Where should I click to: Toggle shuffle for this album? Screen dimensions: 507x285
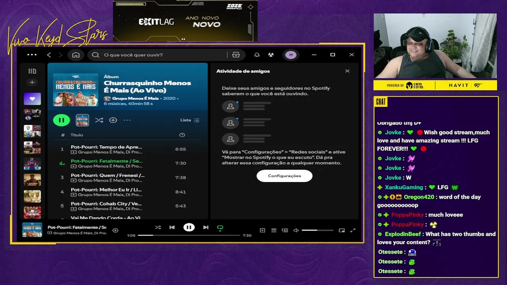coord(99,120)
